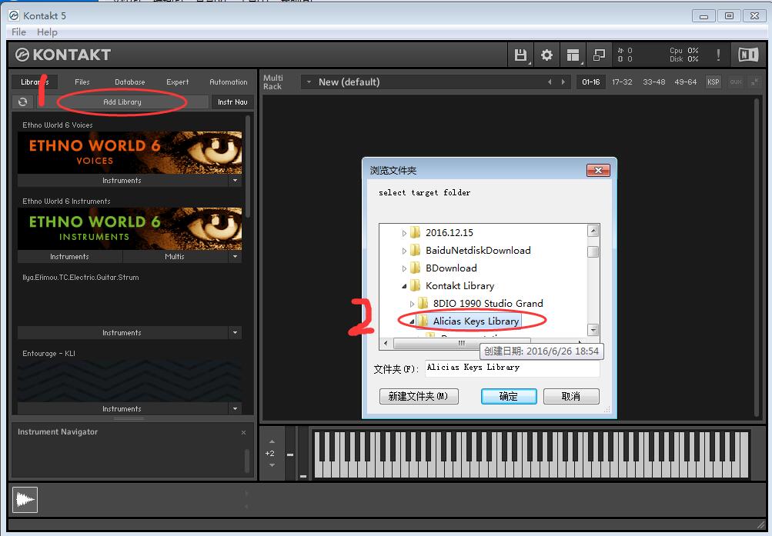Click the Ethno World 6 Voices banner
This screenshot has height=536, width=772.
coord(129,152)
